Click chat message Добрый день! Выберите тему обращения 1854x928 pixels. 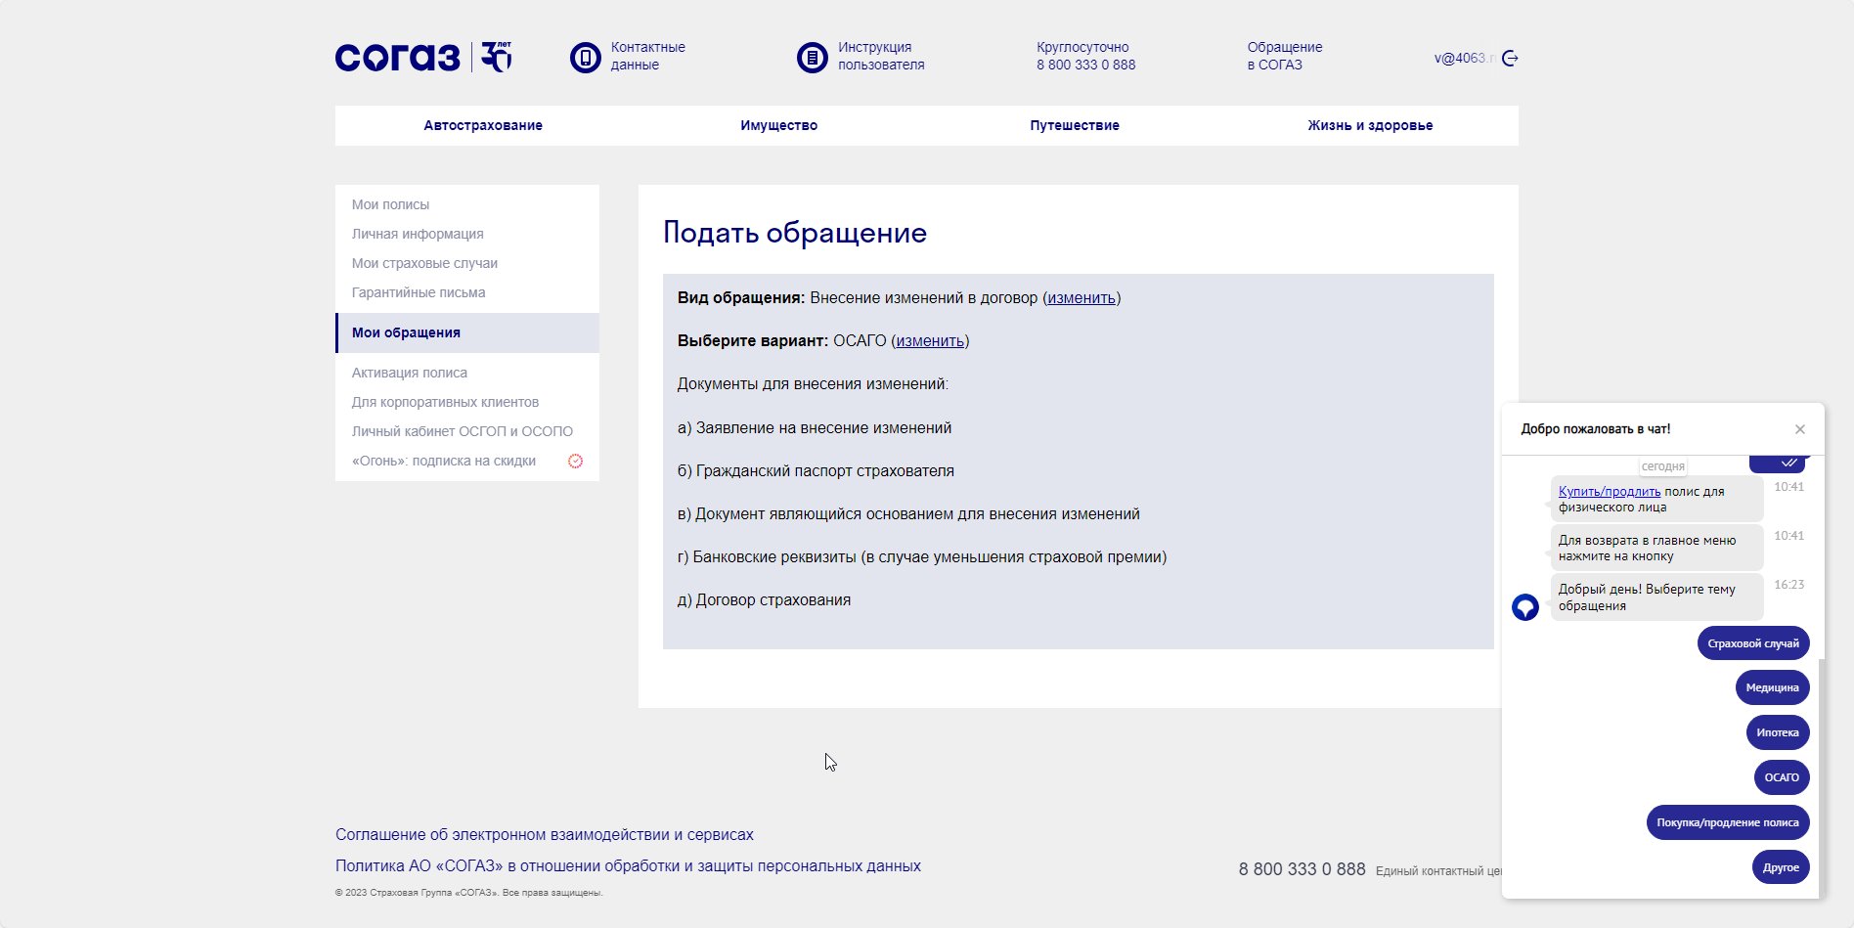click(x=1656, y=597)
